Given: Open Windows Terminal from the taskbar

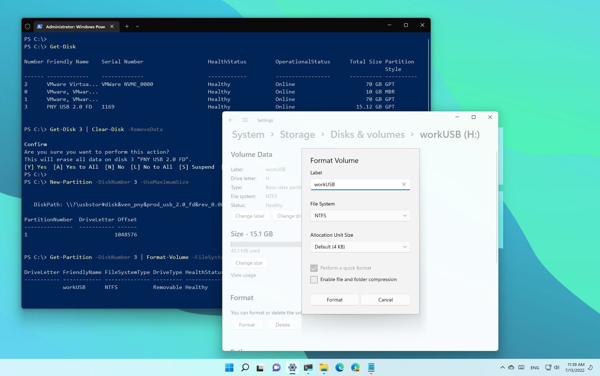Looking at the screenshot, I should point(308,368).
